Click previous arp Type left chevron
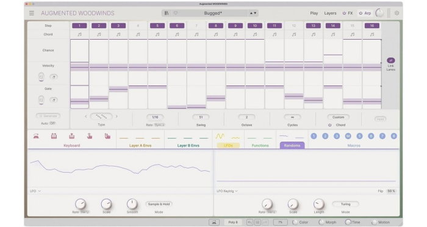Image resolution: width=427 pixels, height=227 pixels. point(86,117)
